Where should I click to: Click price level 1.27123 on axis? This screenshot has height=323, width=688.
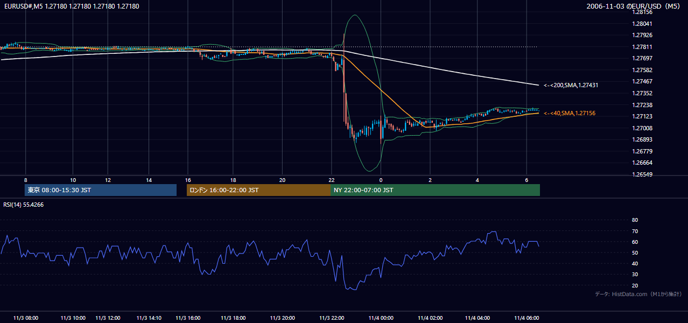pos(642,116)
